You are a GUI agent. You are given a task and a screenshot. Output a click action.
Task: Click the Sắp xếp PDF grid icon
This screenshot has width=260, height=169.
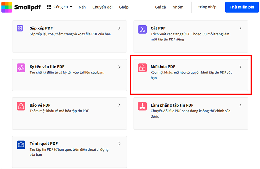[20, 28]
